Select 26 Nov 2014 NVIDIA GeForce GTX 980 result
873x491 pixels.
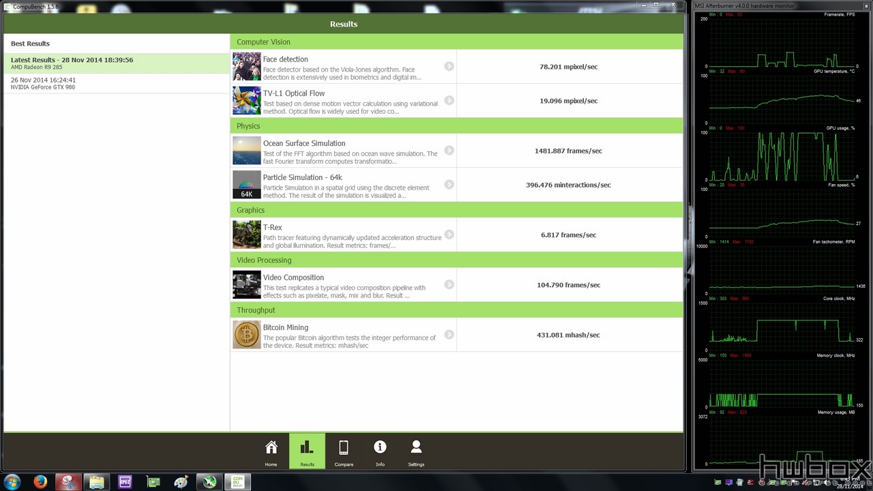pyautogui.click(x=117, y=83)
